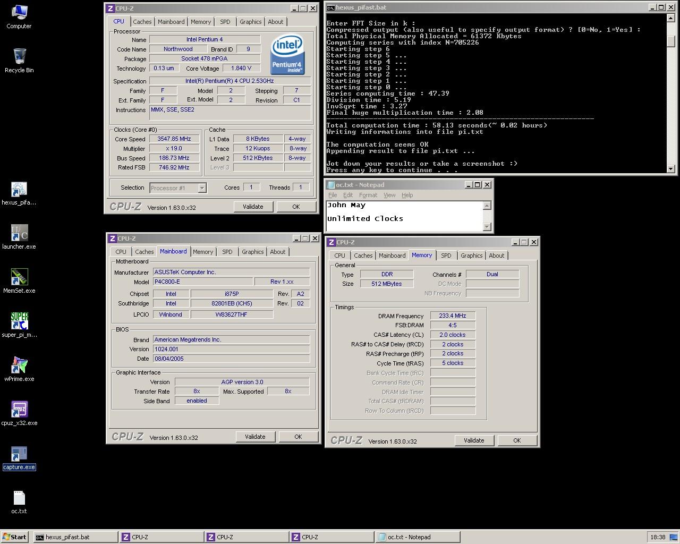Viewport: 680px width, 544px height.
Task: Click Validate in the Memory window
Action: point(474,440)
